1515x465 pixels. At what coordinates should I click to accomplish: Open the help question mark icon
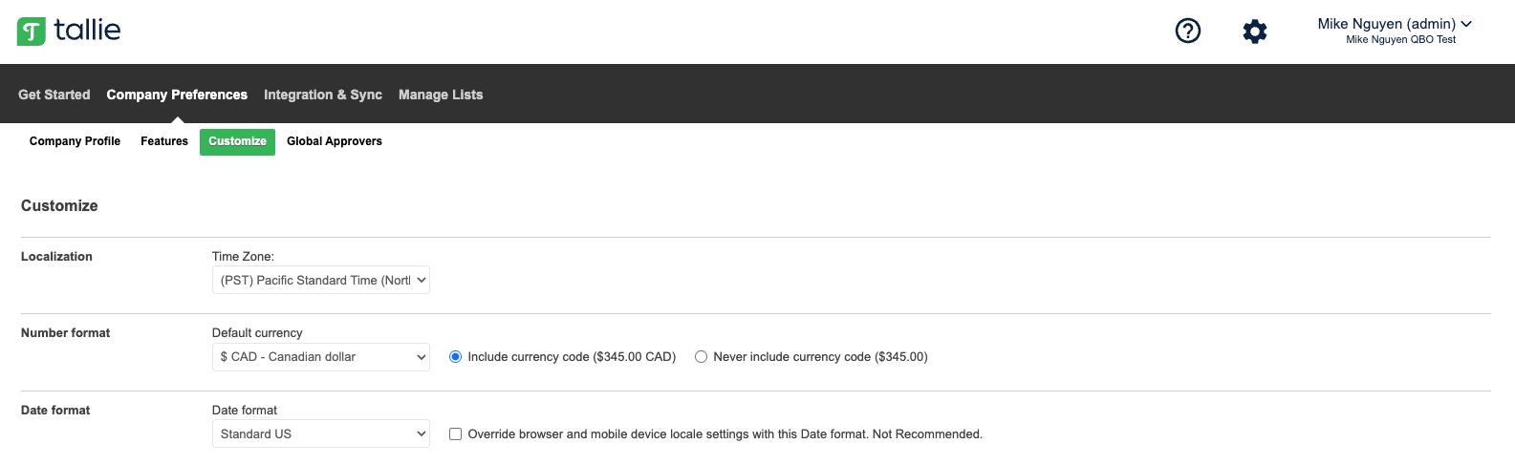click(x=1188, y=31)
